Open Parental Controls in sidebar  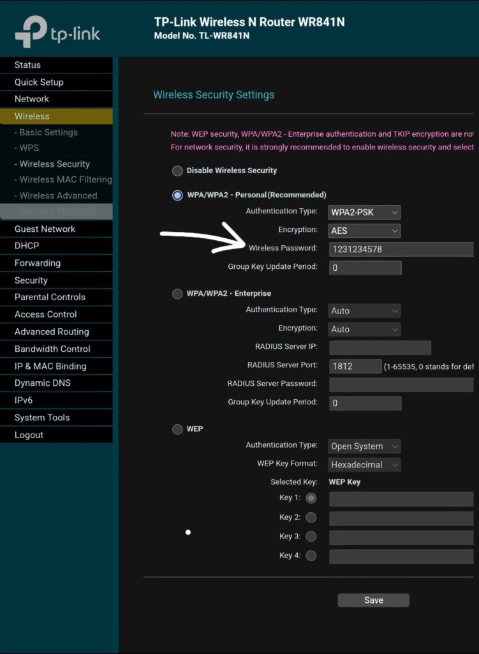click(x=50, y=297)
